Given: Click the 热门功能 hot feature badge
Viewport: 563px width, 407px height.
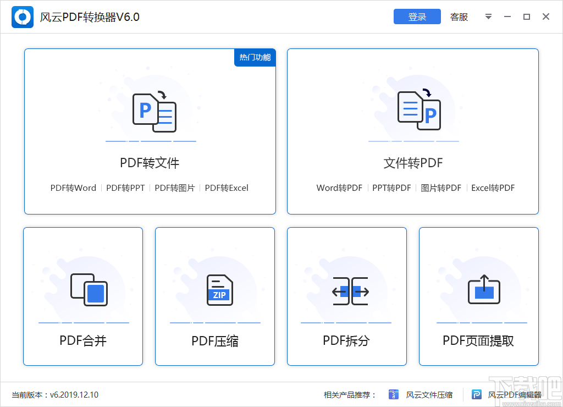Looking at the screenshot, I should tap(255, 57).
